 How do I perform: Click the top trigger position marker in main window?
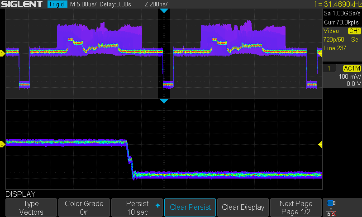[164, 10]
